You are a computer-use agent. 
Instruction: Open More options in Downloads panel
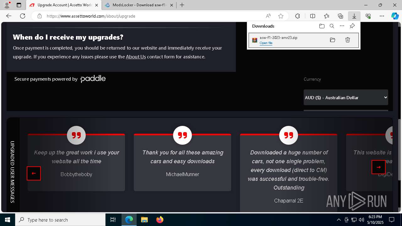click(x=342, y=26)
